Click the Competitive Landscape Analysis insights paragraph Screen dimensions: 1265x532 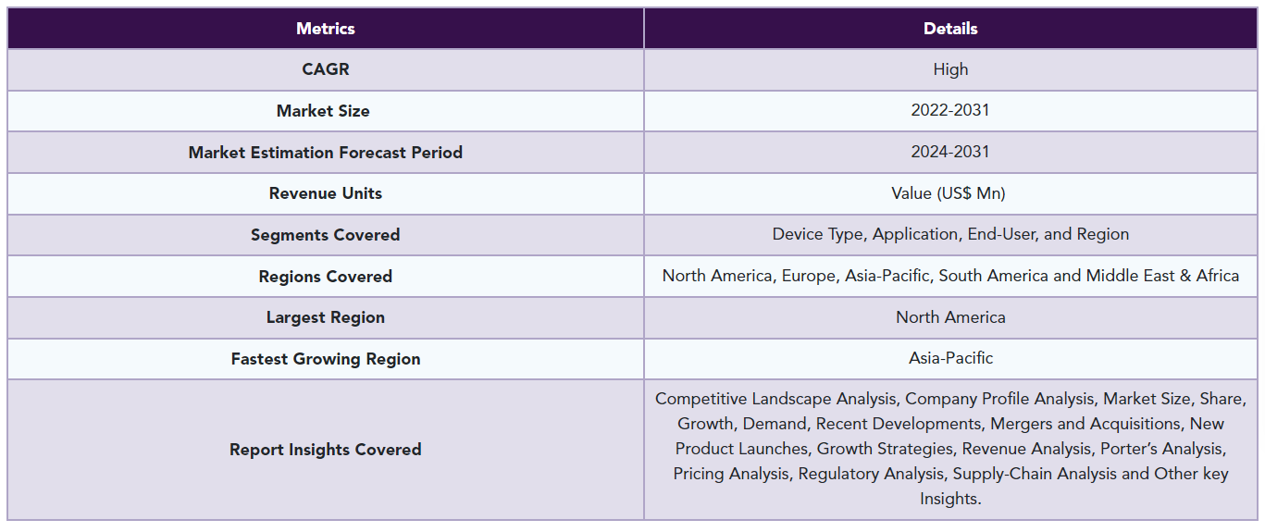point(950,449)
